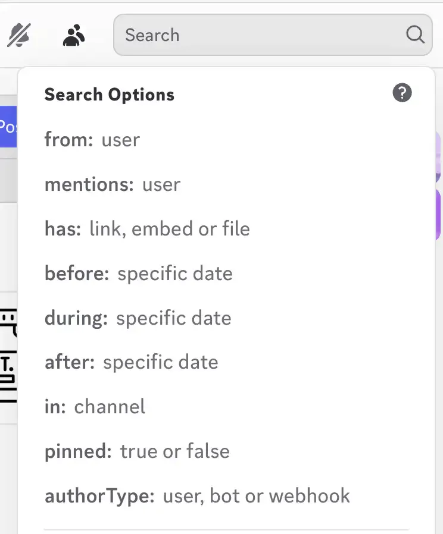
Task: Click the gray bar below the blue button
Action: point(8,178)
